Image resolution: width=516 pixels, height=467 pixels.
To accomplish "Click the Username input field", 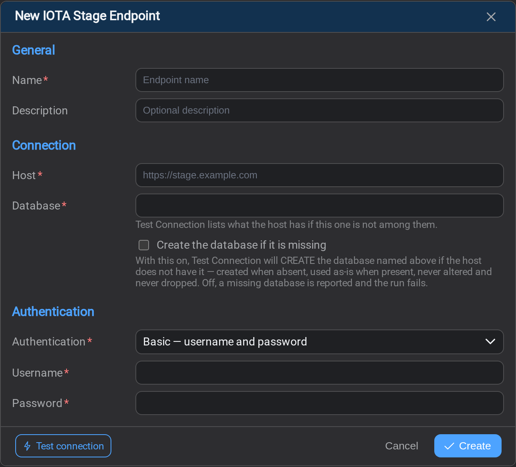I will (319, 373).
